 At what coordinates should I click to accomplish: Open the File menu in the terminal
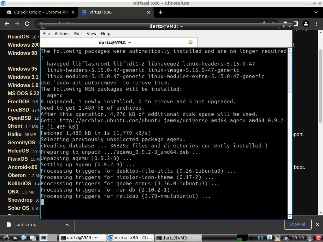(x=47, y=33)
